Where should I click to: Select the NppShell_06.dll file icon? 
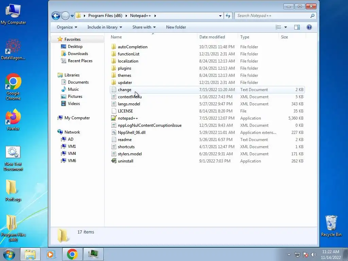point(114,133)
